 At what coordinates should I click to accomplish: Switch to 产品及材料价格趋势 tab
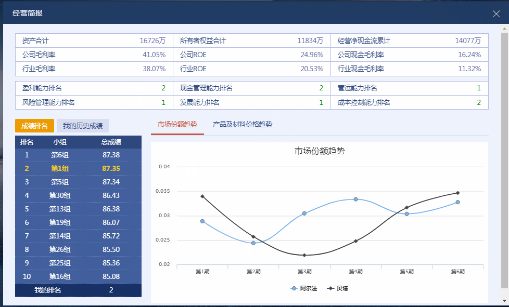[x=243, y=124]
